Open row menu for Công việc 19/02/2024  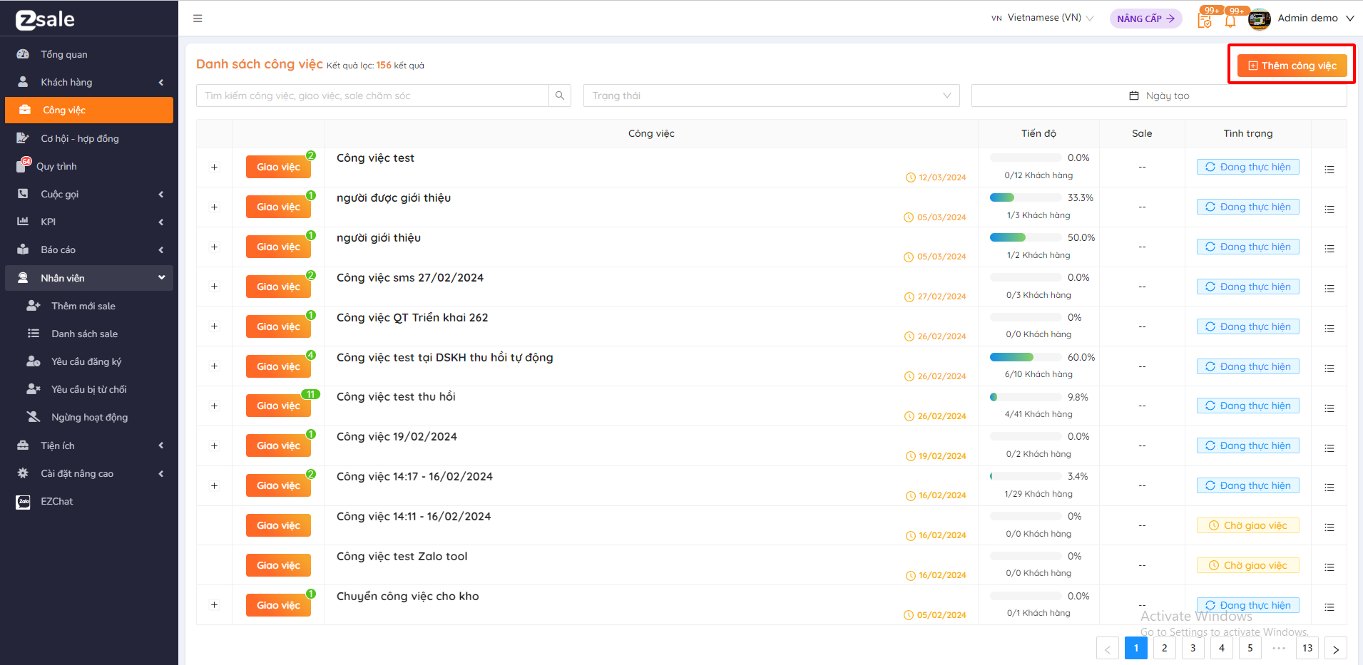1329,448
